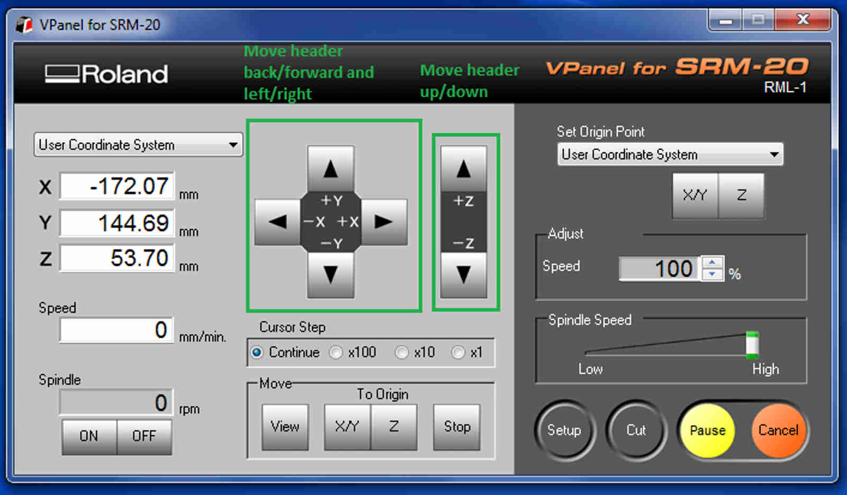Turn the spindle OFF
Image resolution: width=847 pixels, height=495 pixels.
[144, 436]
